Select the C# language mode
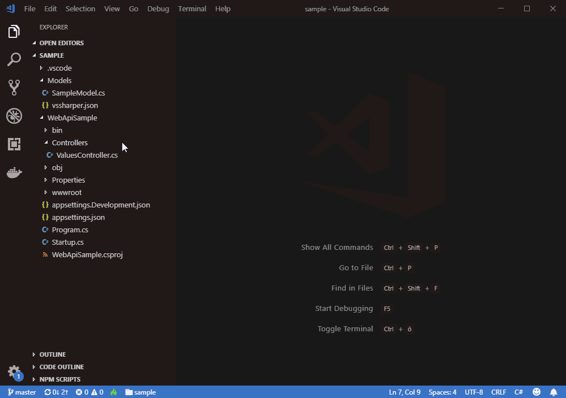This screenshot has height=398, width=566. point(518,392)
